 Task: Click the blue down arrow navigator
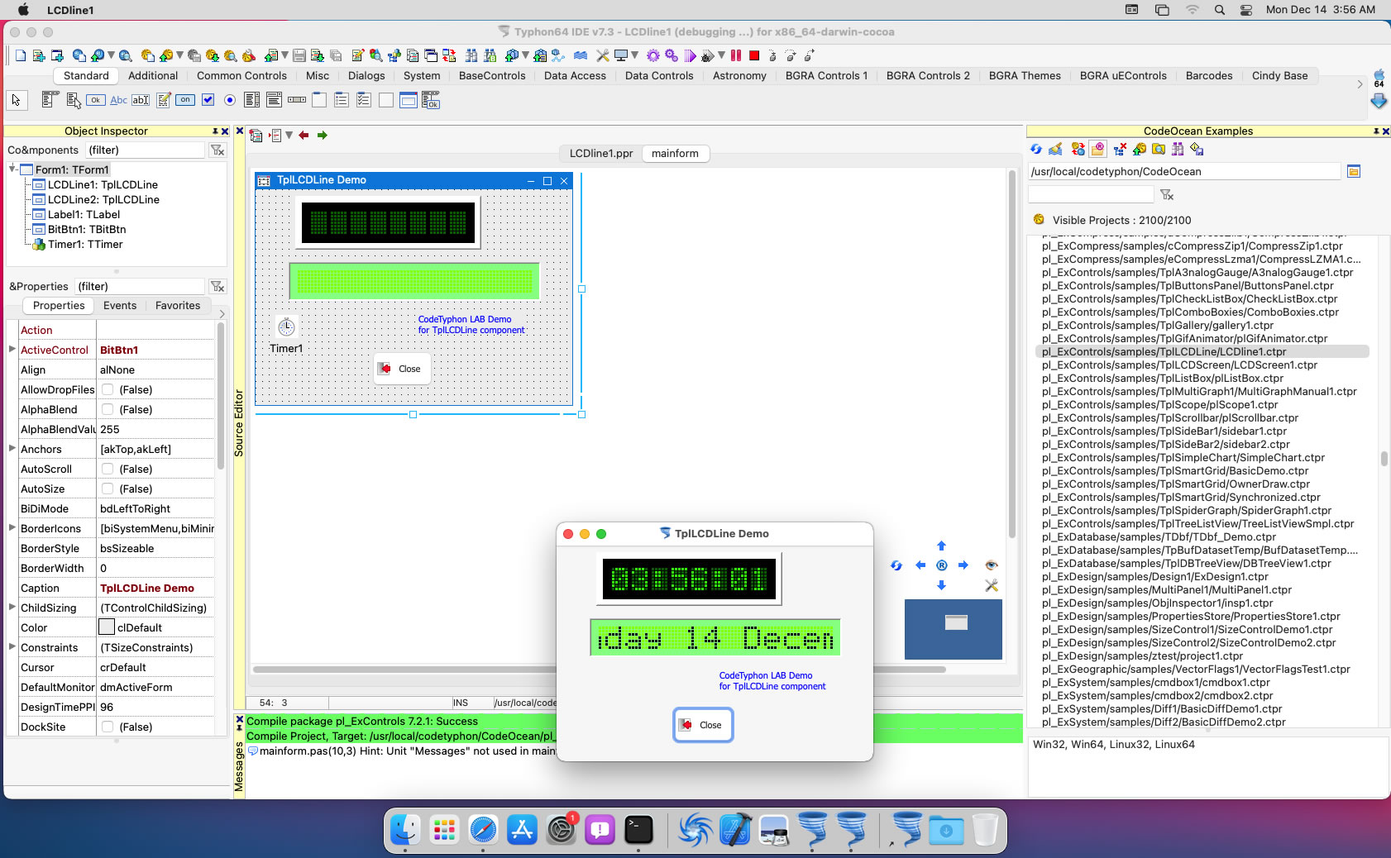(x=941, y=585)
